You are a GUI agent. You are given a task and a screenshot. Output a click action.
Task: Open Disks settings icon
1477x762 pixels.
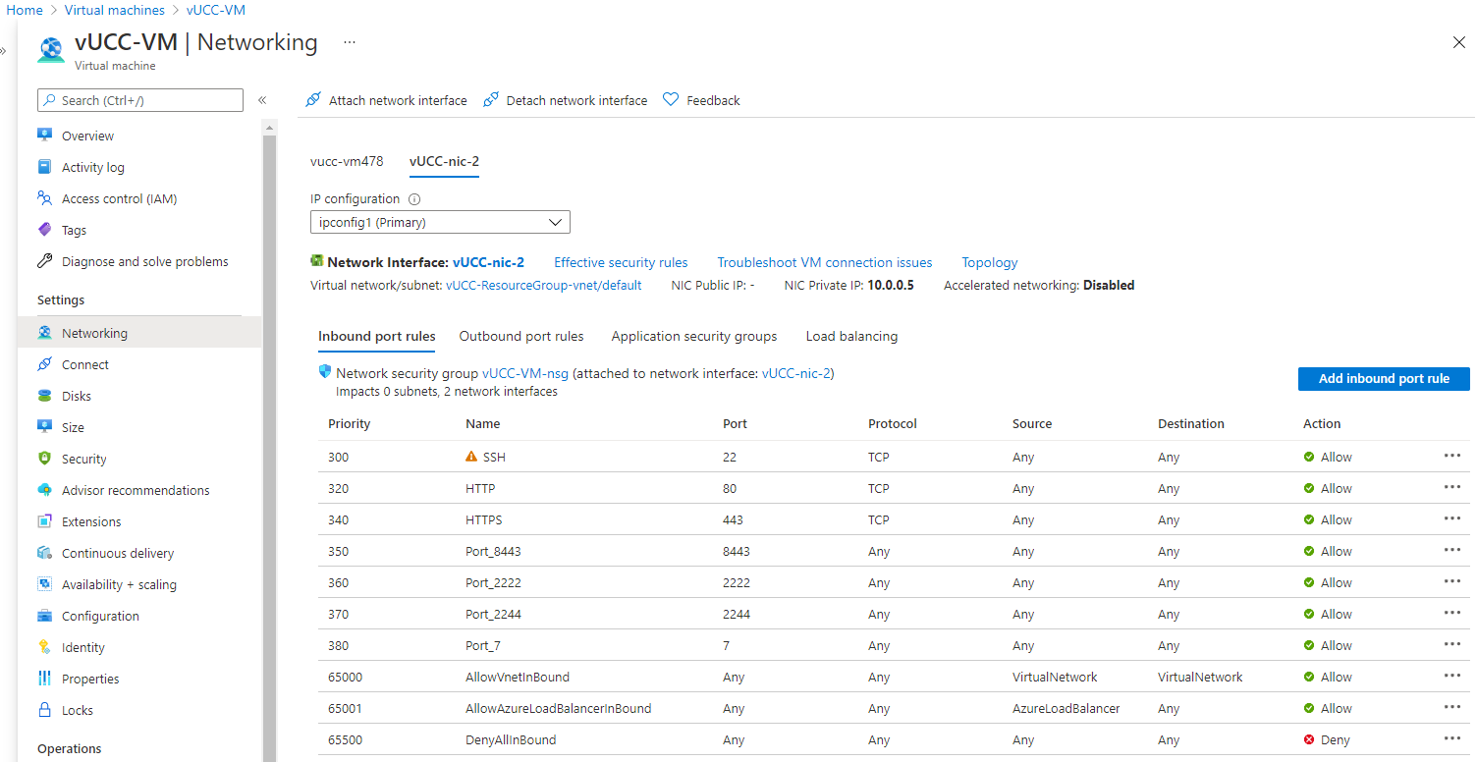[44, 396]
